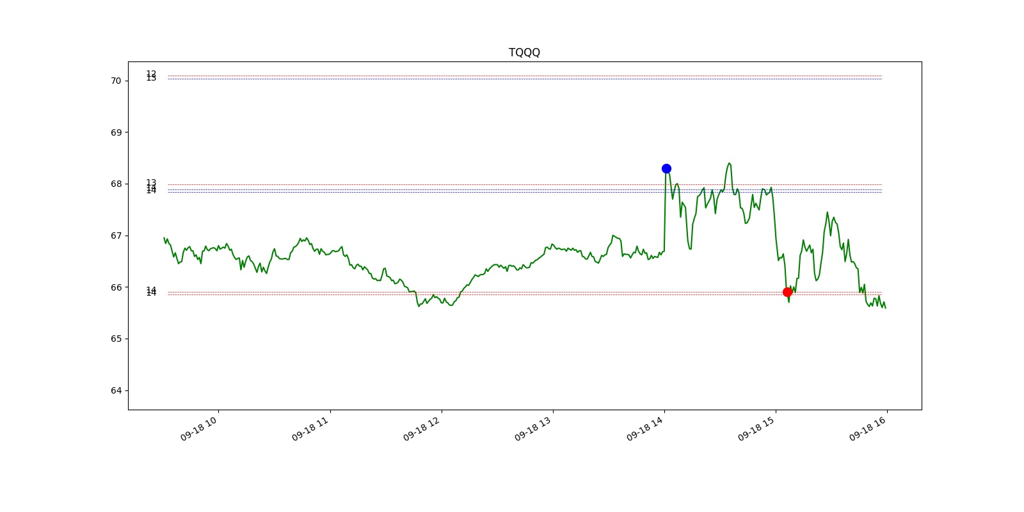Click the x-axis label 09-18 16

click(868, 429)
